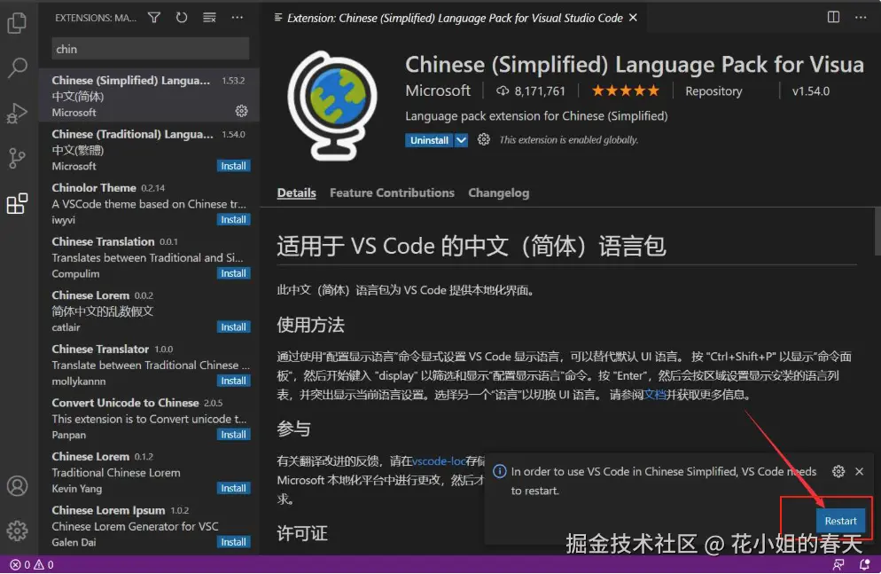The width and height of the screenshot is (881, 574).
Task: Open extensions view more actions menu
Action: click(x=238, y=18)
